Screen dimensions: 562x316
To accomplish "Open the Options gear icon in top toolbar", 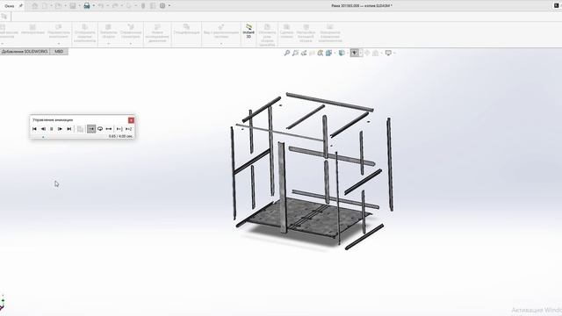I will point(162,6).
